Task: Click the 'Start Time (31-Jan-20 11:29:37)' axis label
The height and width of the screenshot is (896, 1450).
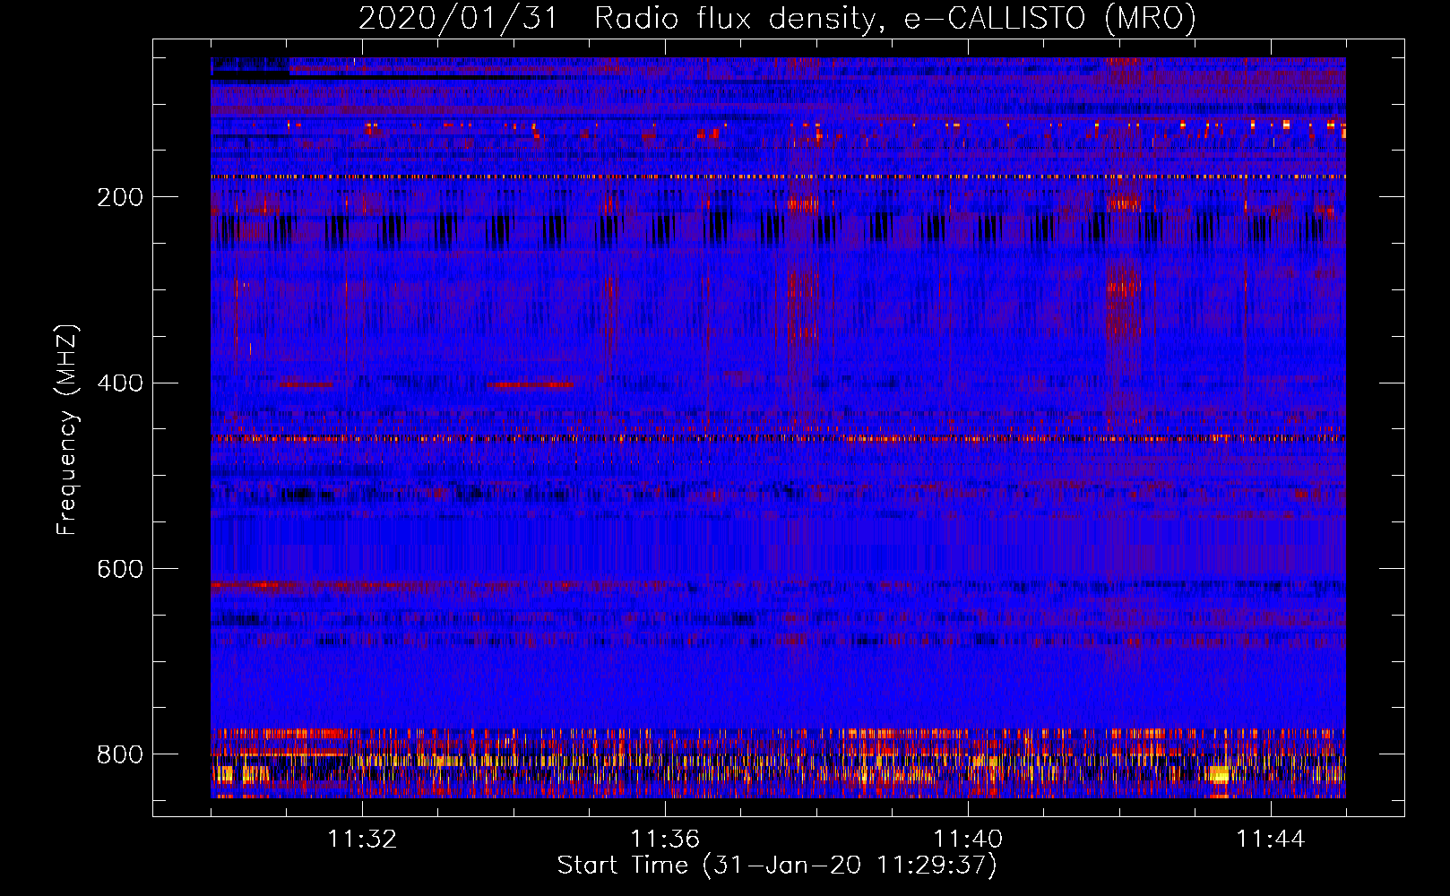Action: pyautogui.click(x=777, y=866)
